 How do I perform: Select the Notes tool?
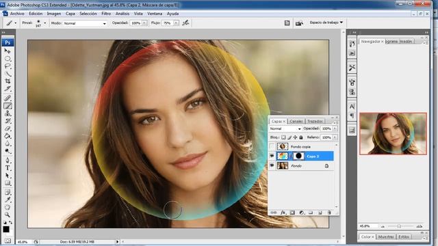(x=8, y=192)
